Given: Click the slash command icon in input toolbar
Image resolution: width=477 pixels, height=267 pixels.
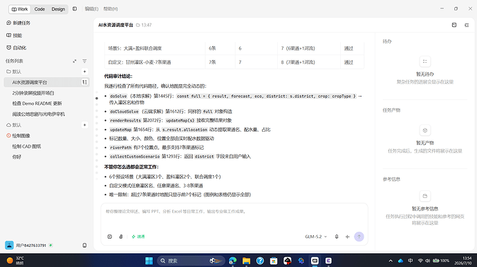Looking at the screenshot, I should (110, 237).
